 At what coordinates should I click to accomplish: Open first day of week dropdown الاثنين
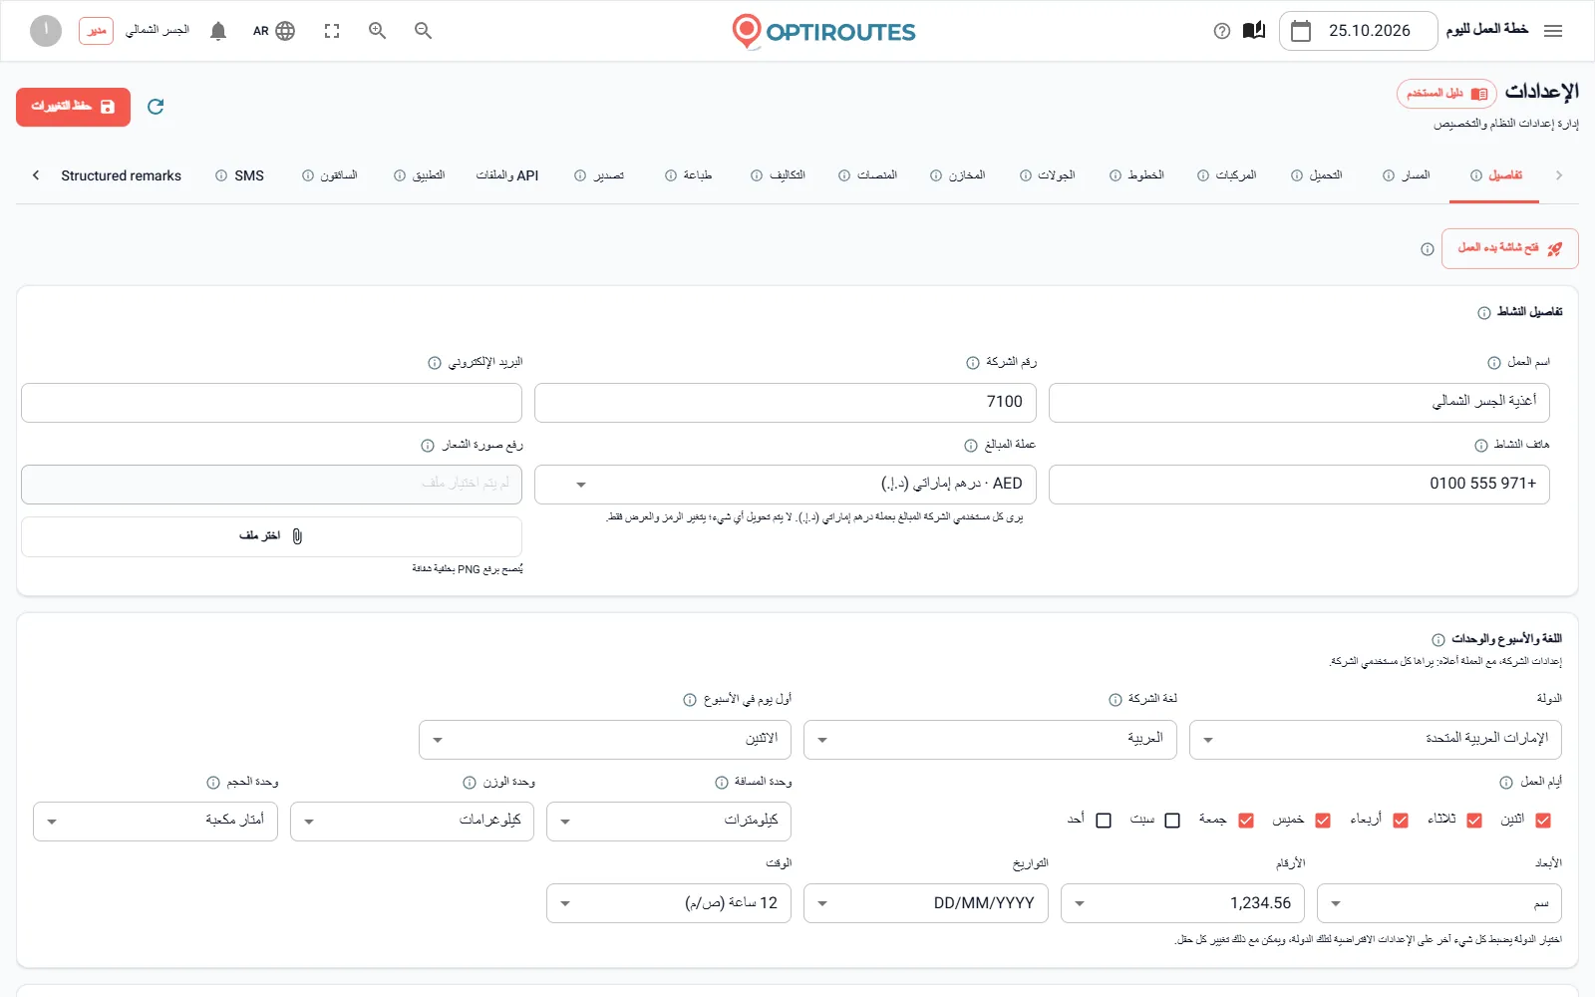coord(605,740)
